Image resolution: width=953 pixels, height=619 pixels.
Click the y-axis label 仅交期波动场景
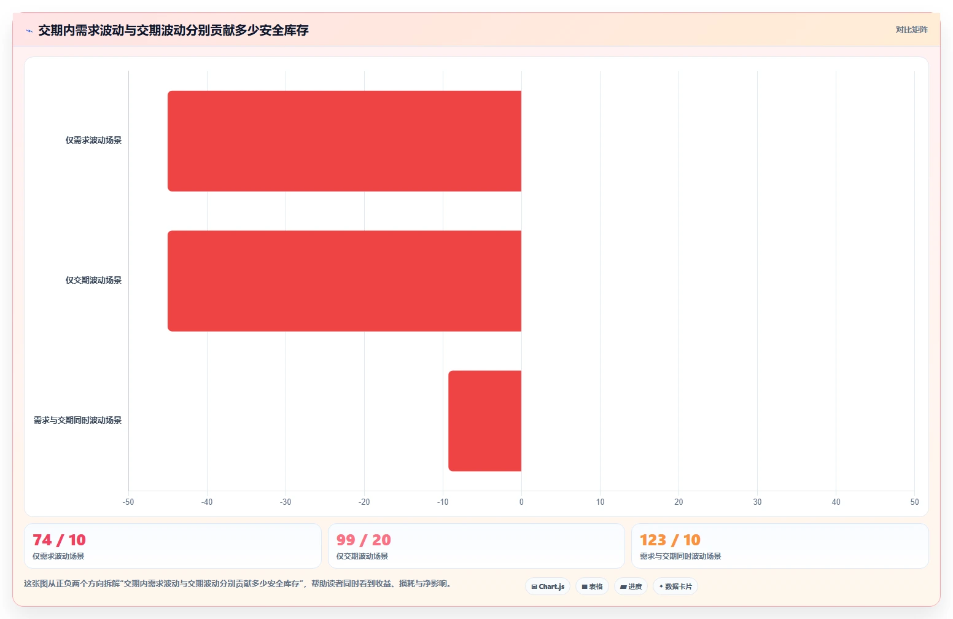coord(93,280)
